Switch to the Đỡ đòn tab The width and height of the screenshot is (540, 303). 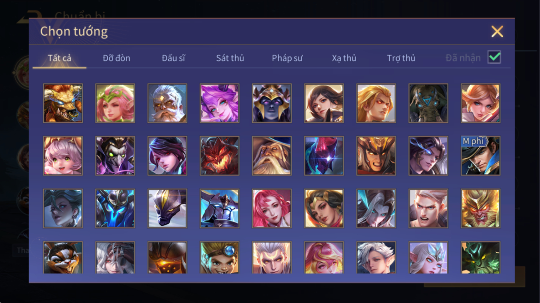click(x=117, y=58)
